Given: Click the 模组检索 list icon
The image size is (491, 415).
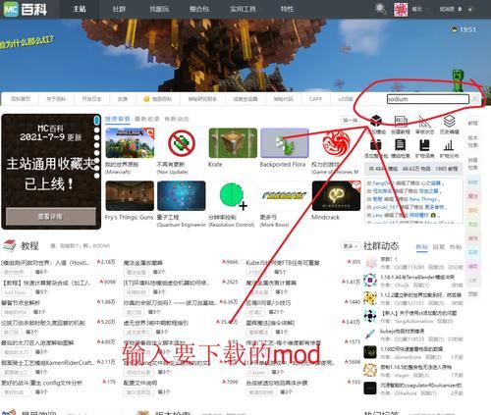Looking at the screenshot, I should 401,145.
